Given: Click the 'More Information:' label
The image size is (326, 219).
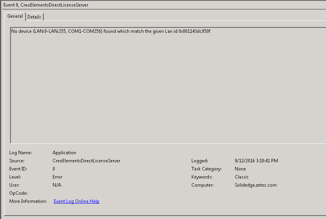Looking at the screenshot, I should pos(28,201).
